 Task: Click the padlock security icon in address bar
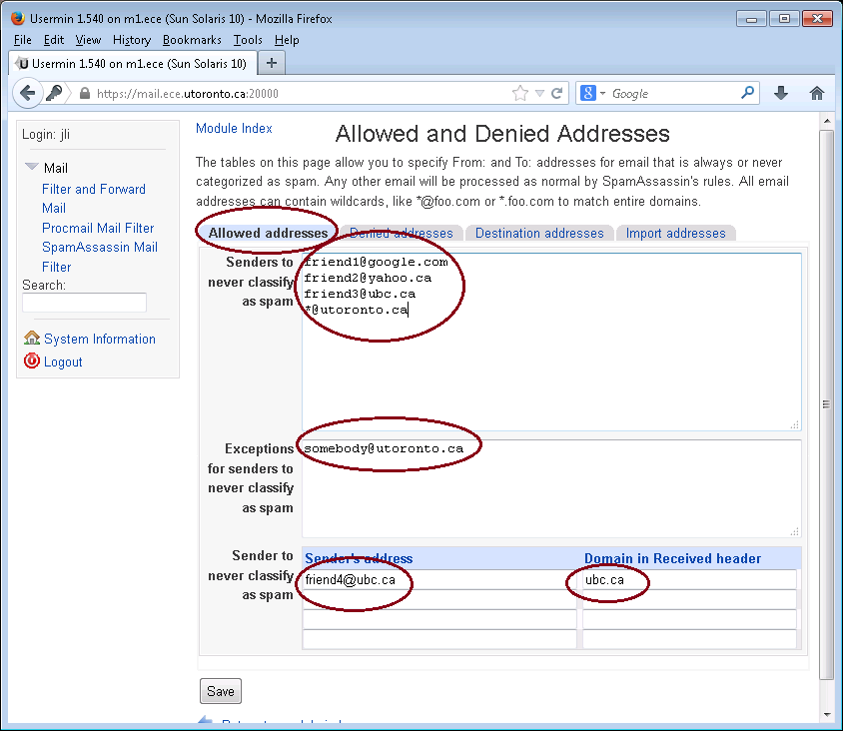click(85, 94)
